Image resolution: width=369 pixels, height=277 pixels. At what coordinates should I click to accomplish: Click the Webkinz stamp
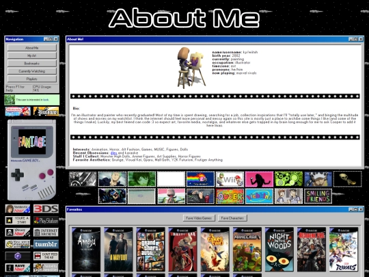tap(260, 196)
